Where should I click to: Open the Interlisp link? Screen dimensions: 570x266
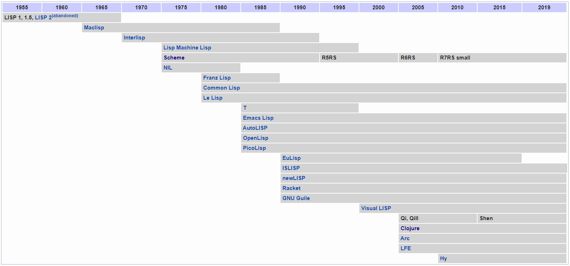point(134,38)
